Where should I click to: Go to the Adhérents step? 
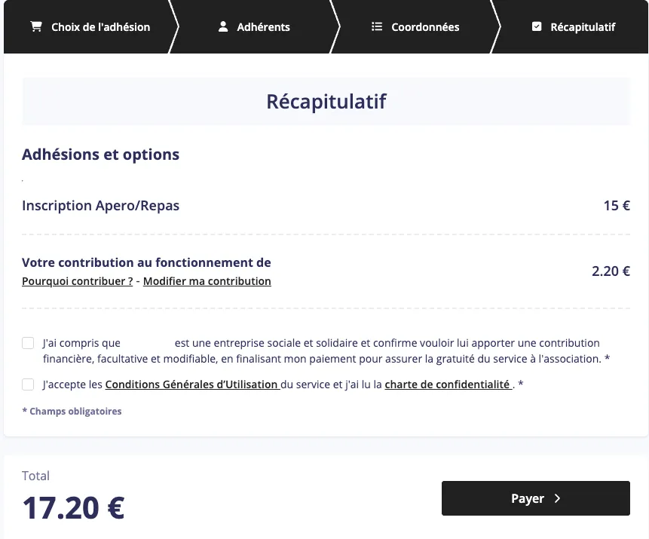pos(254,27)
